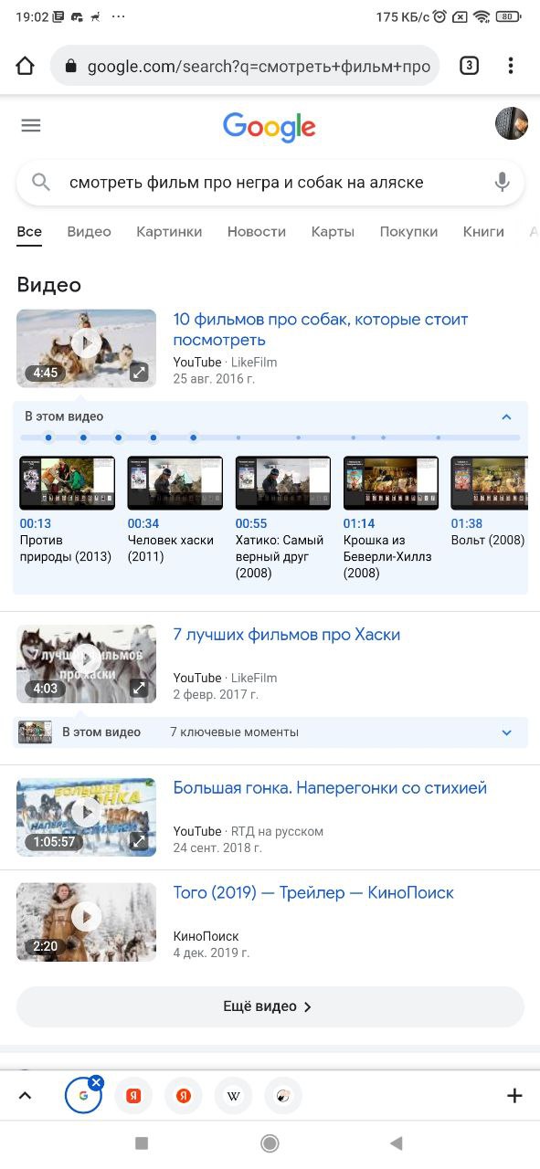Switch to the Видео search tab
Screen dimensions: 540x1169
point(89,231)
